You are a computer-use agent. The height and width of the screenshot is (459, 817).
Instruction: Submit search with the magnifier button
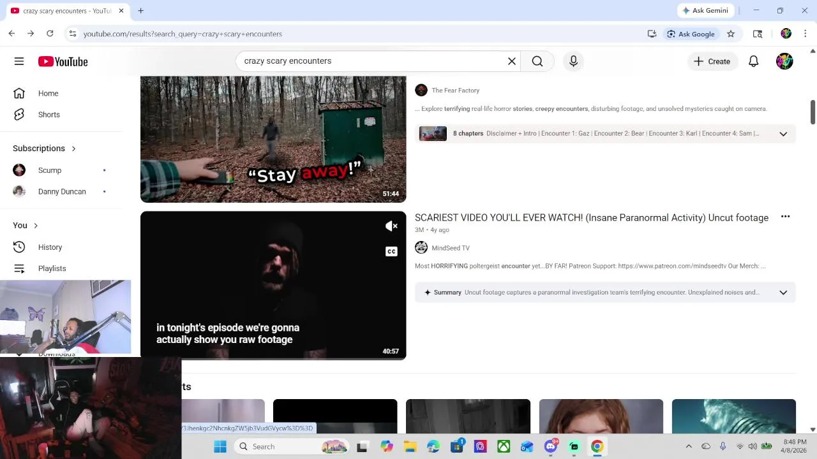click(537, 61)
